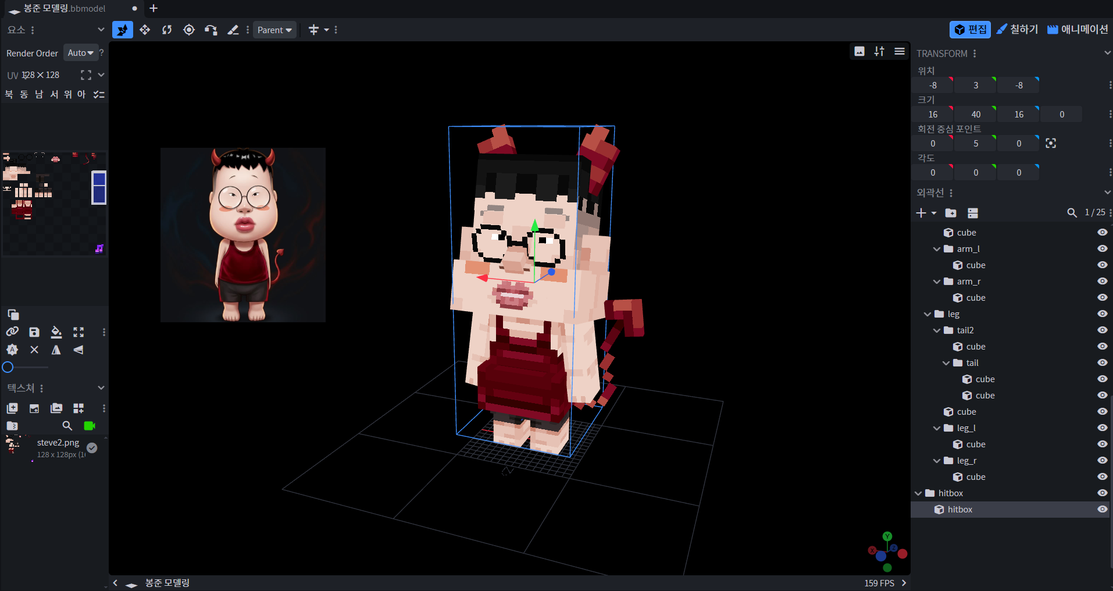Click the add group folder icon in outliner
The height and width of the screenshot is (591, 1113).
pos(951,213)
